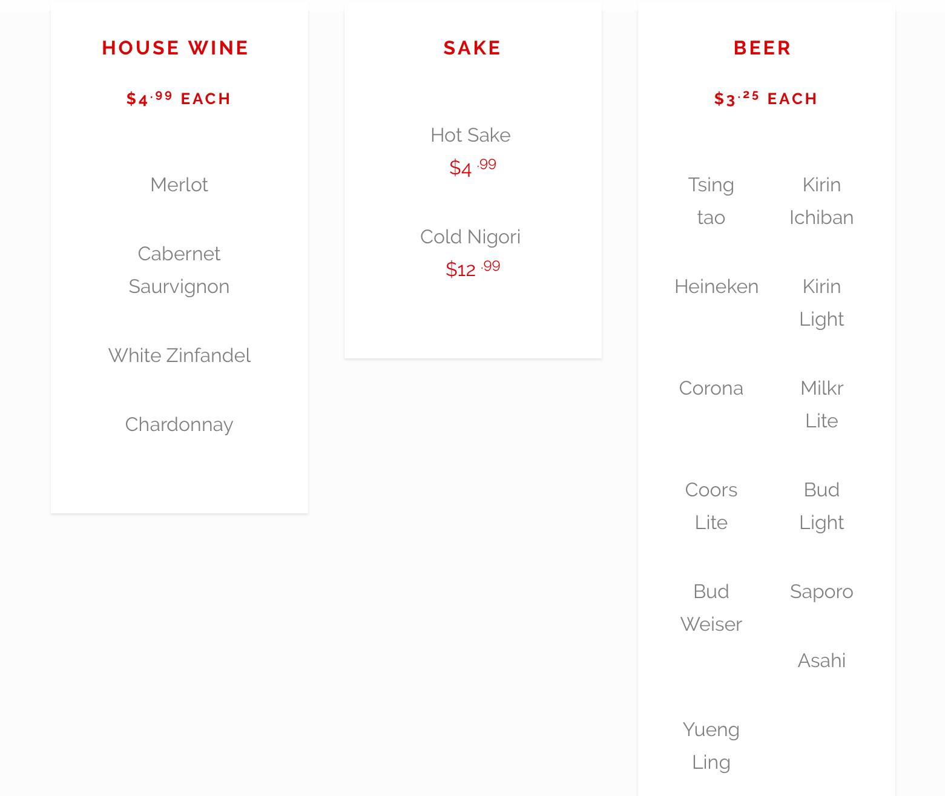Screen dimensions: 945x796
Task: Click the Heineken beer entry
Action: pyautogui.click(x=716, y=286)
